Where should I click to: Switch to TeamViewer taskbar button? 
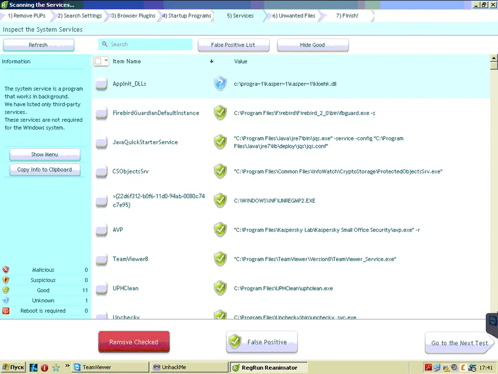pyautogui.click(x=110, y=367)
